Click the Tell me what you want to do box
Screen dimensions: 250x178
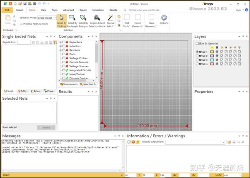pos(145,10)
